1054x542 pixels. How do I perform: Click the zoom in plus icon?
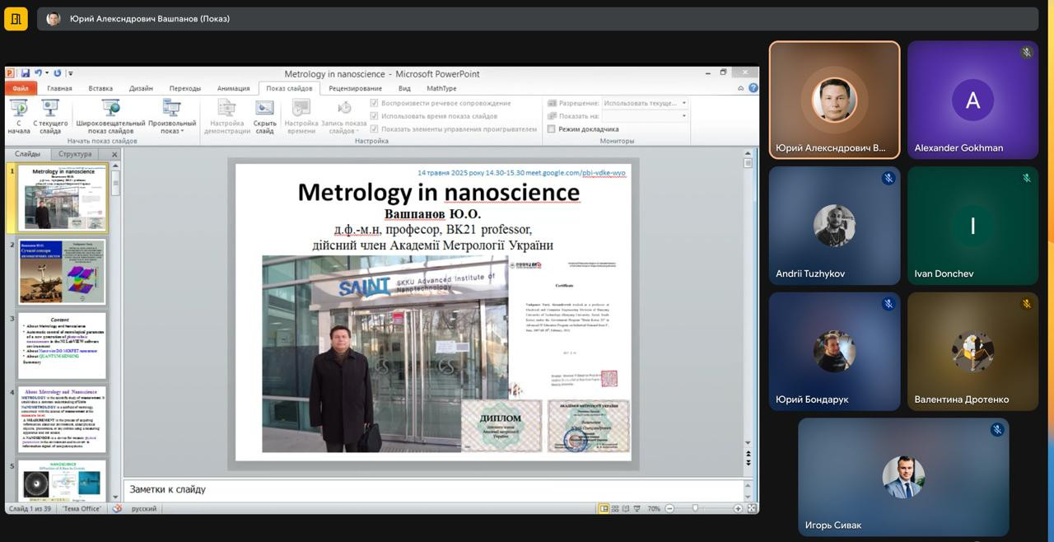[739, 509]
